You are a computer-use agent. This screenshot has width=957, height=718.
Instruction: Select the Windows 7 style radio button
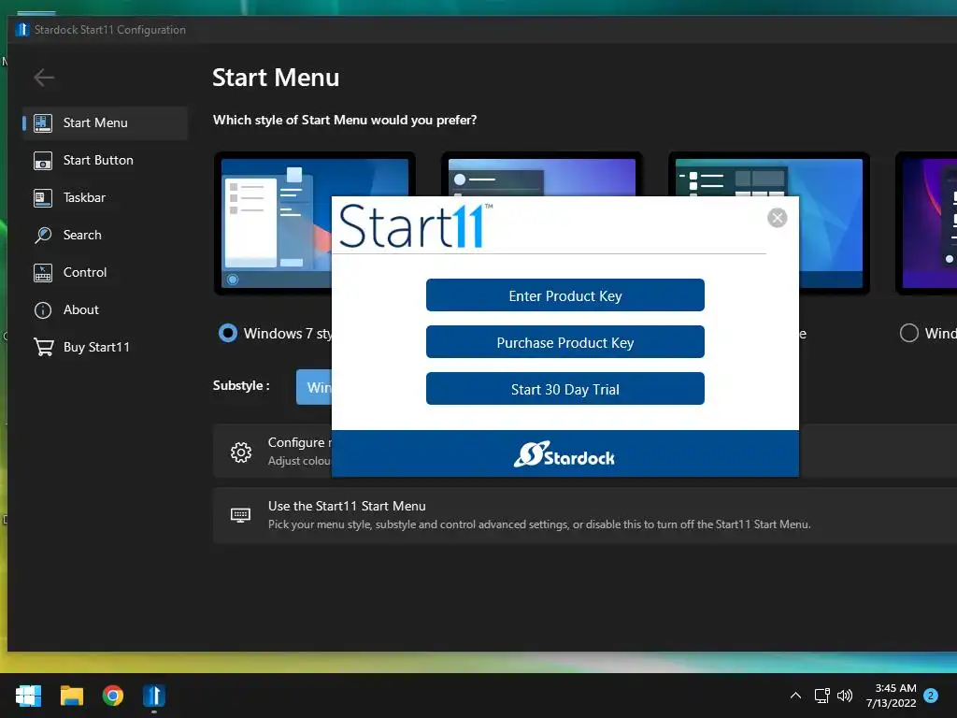(228, 334)
